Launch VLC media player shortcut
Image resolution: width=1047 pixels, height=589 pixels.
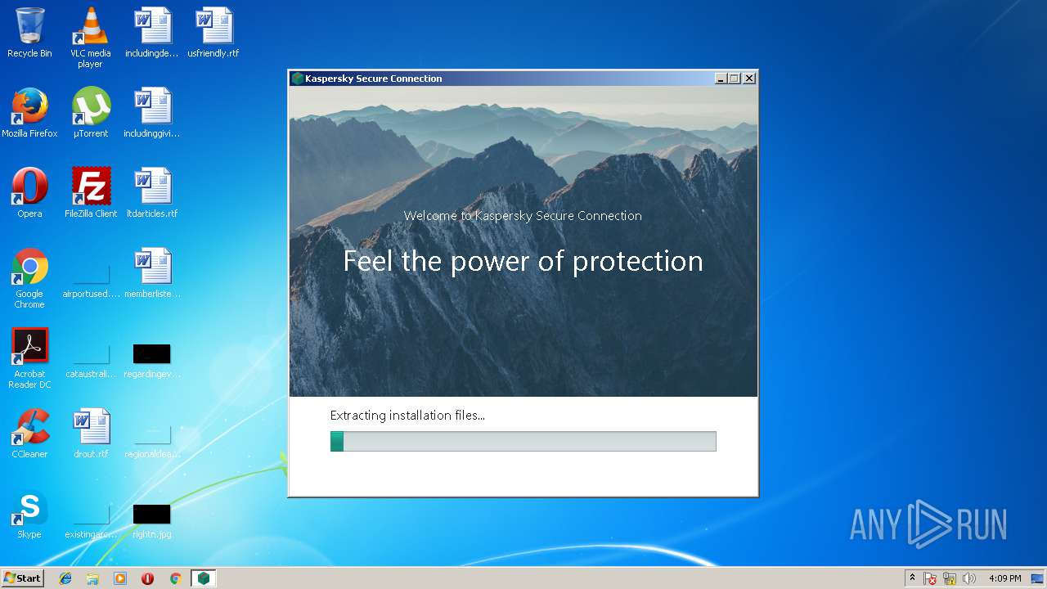[90, 38]
